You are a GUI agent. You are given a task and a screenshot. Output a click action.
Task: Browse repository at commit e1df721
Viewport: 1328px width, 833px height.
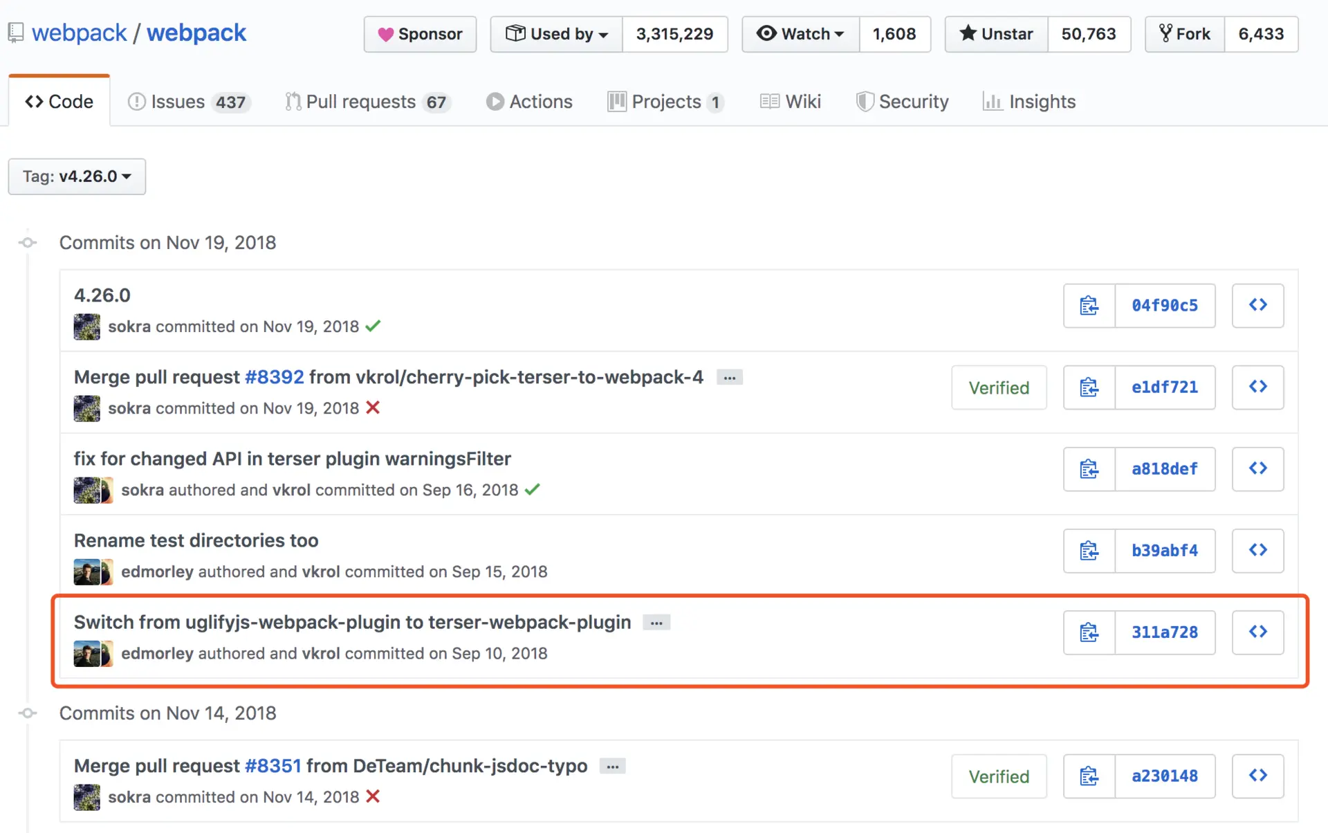[x=1257, y=387]
